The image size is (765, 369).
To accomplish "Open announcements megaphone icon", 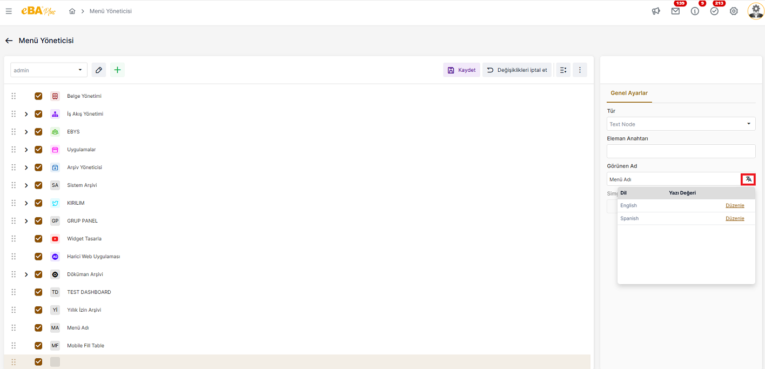I will pos(656,11).
